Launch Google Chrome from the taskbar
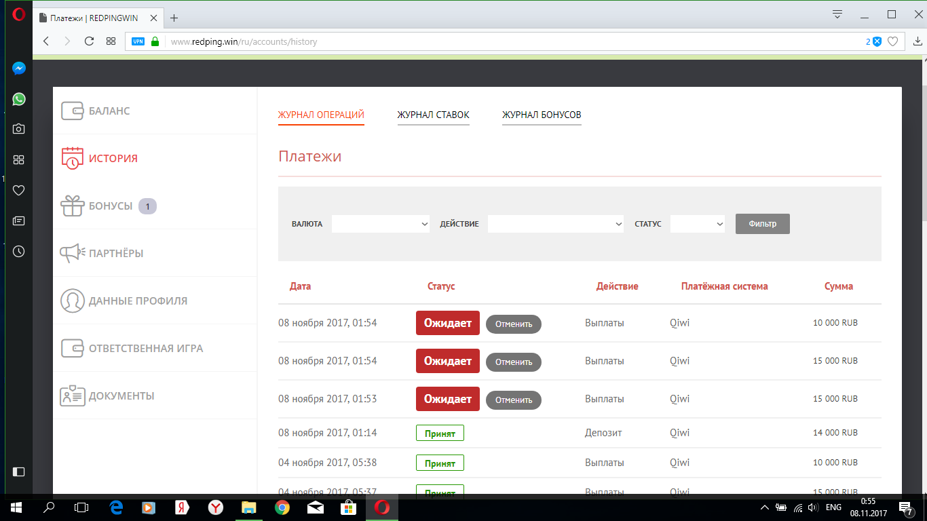The width and height of the screenshot is (927, 521). click(x=282, y=507)
